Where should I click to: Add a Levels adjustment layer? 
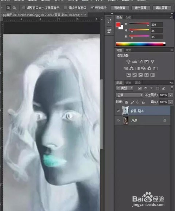[x=135, y=62]
